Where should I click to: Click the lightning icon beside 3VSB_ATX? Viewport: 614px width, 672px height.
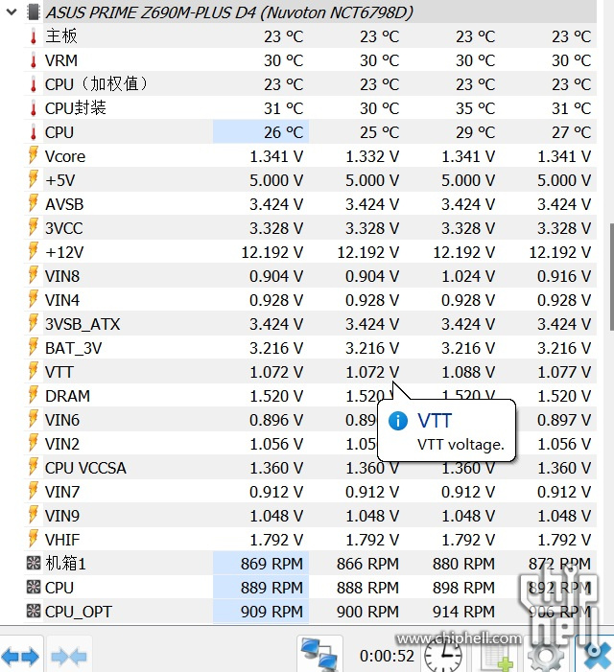(x=33, y=324)
